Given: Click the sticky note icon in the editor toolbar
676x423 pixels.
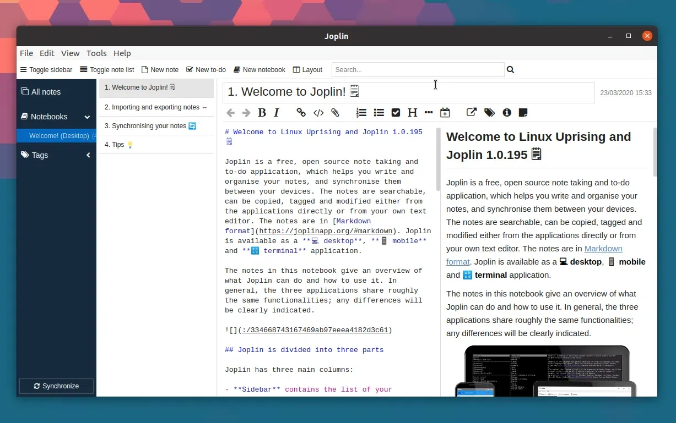Looking at the screenshot, I should pos(523,113).
